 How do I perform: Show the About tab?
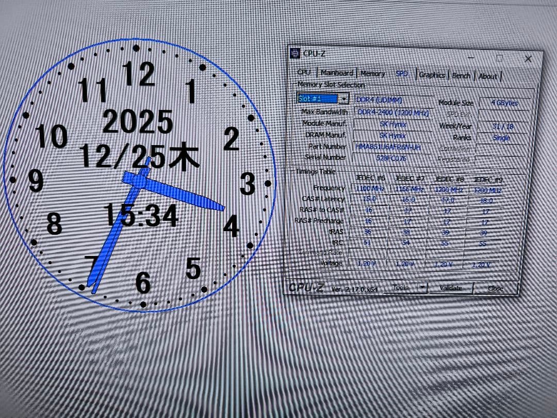487,76
